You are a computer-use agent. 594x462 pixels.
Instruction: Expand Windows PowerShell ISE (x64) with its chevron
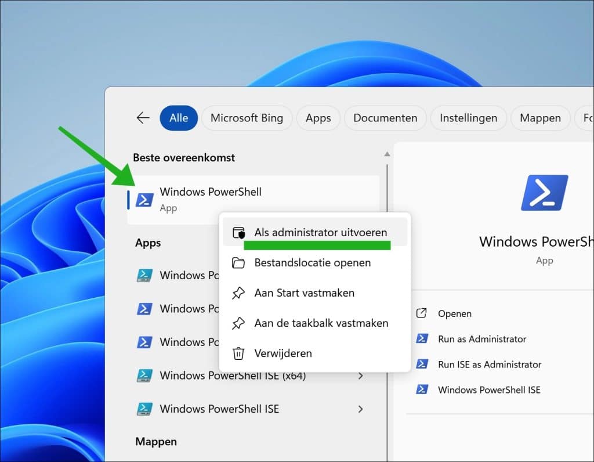(x=361, y=376)
